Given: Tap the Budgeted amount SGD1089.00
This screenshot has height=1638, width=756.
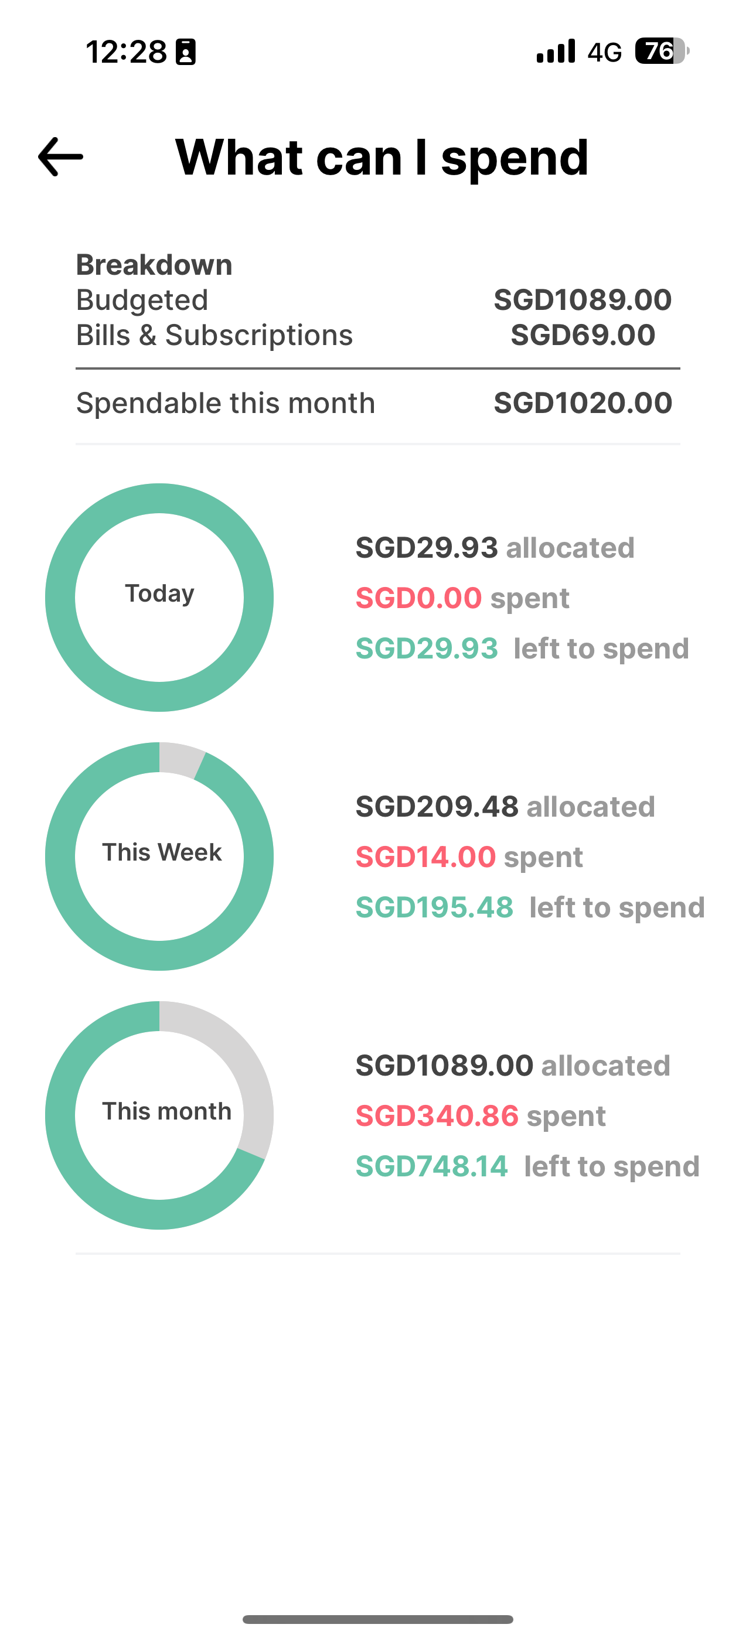Looking at the screenshot, I should (583, 299).
